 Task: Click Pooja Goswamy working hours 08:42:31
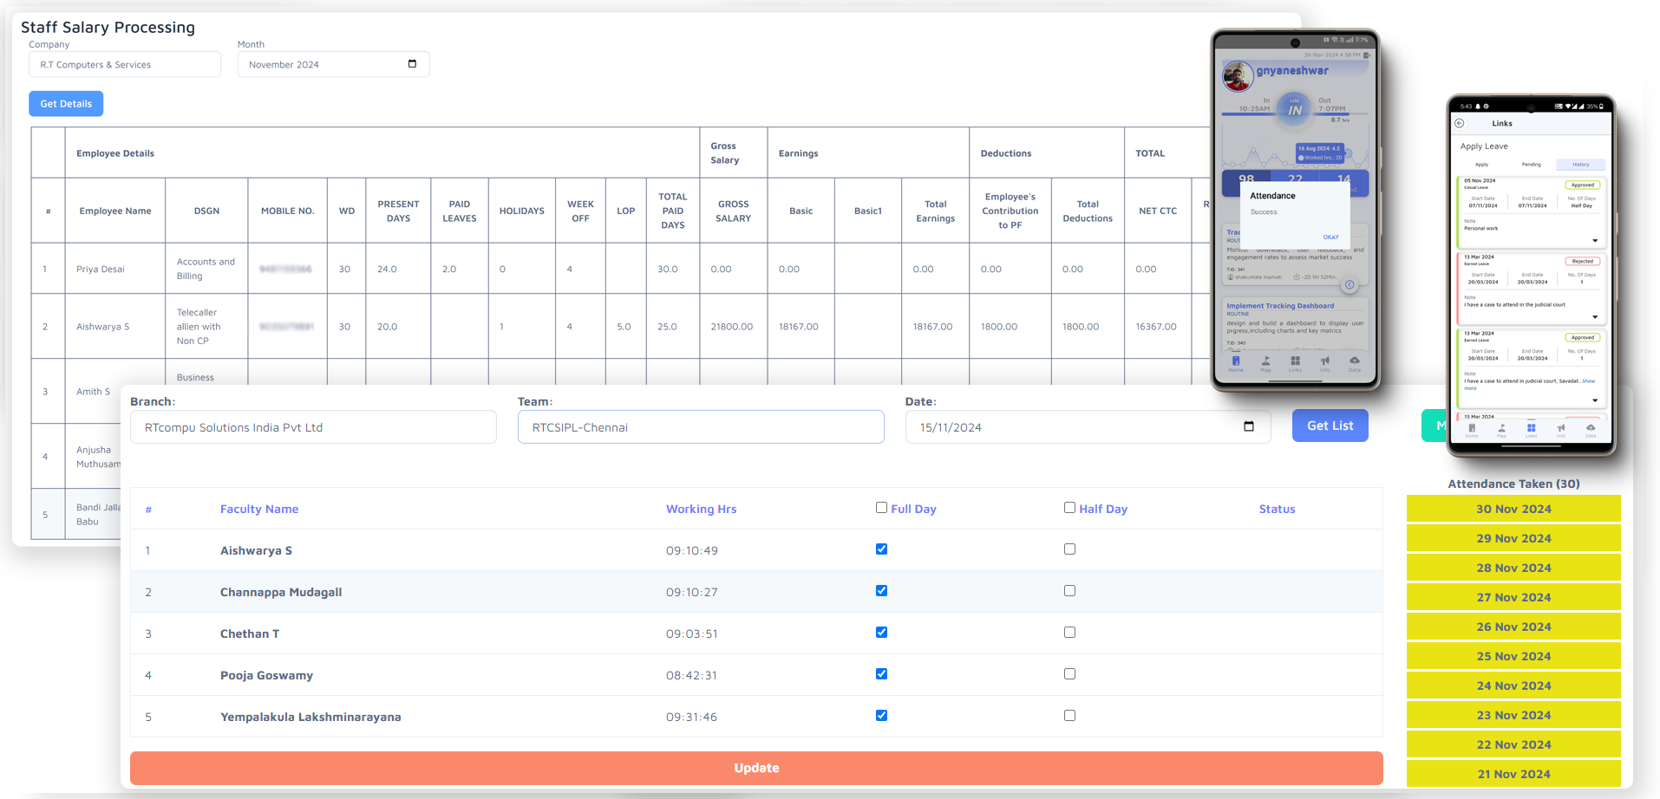[691, 675]
